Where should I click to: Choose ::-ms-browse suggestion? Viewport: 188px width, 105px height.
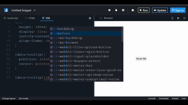coord(86,43)
